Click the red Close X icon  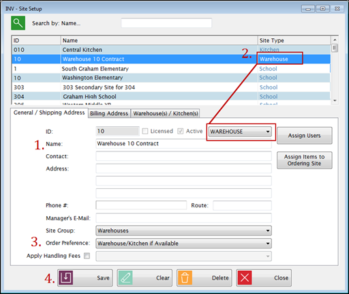point(245,278)
